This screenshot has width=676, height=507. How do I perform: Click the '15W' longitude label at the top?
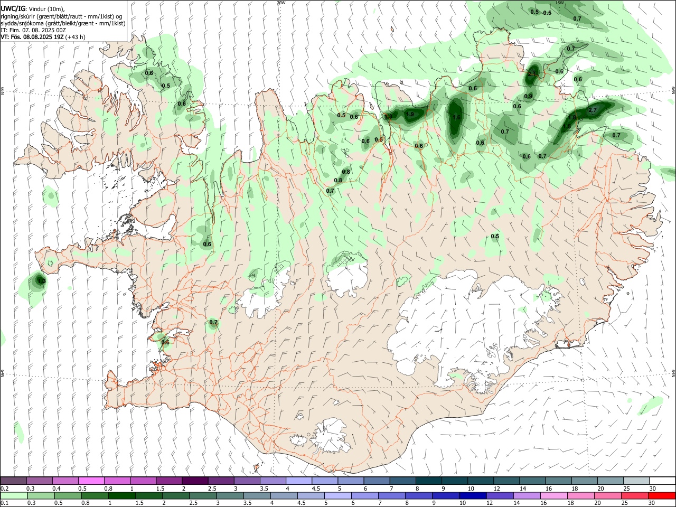560,3
